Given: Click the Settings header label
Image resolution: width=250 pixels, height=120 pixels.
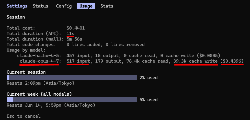Looking at the screenshot, I should coord(17,6).
